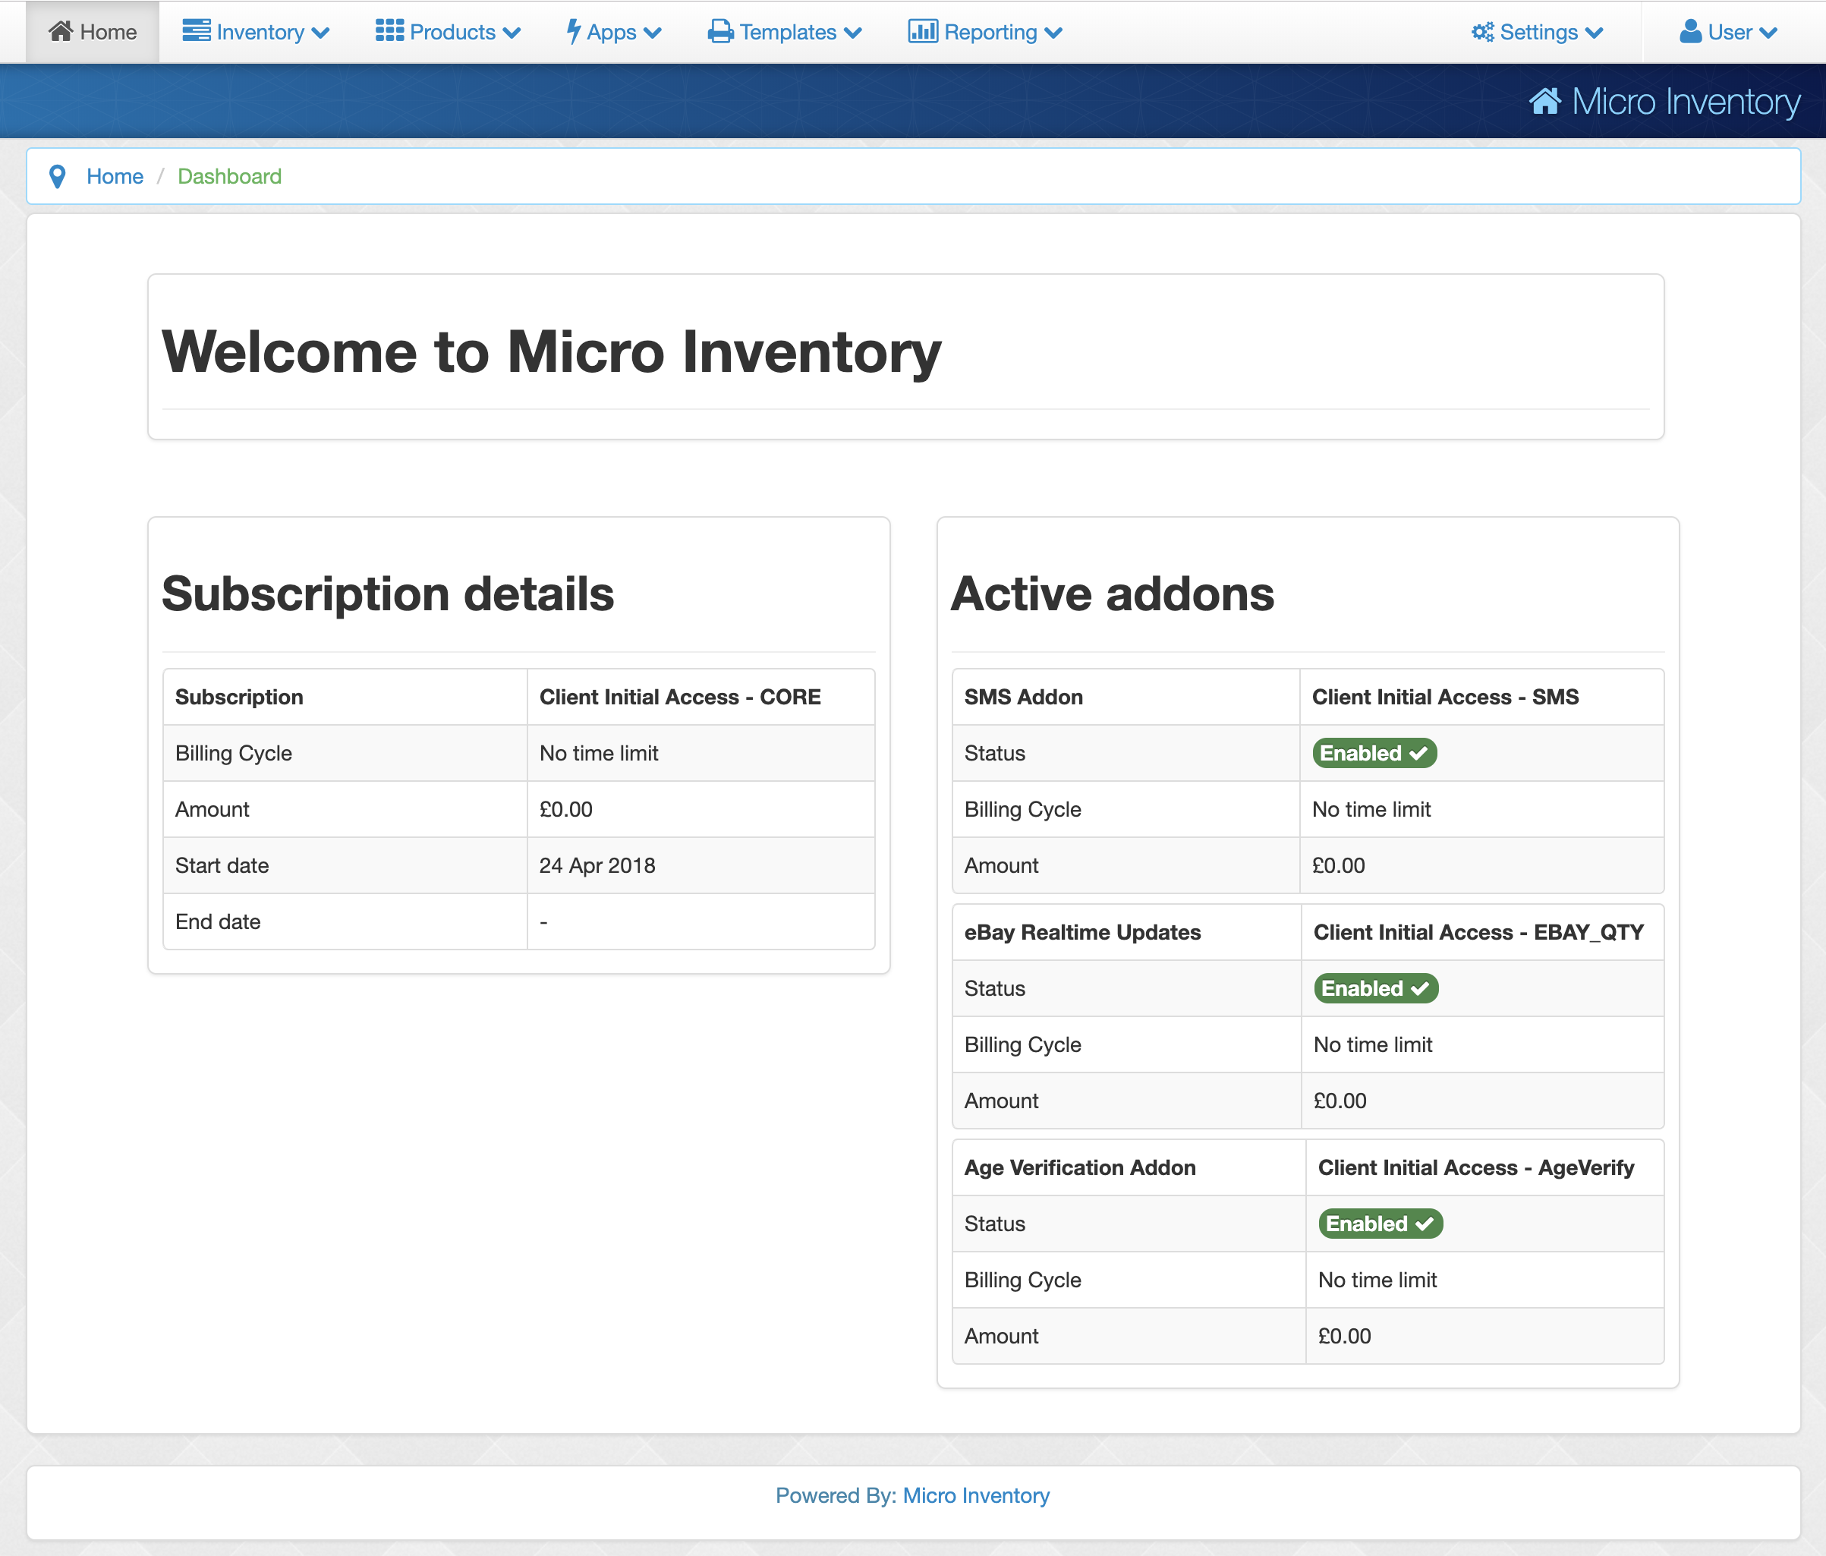Click the Reporting bar chart icon
The width and height of the screenshot is (1826, 1556).
tap(923, 31)
